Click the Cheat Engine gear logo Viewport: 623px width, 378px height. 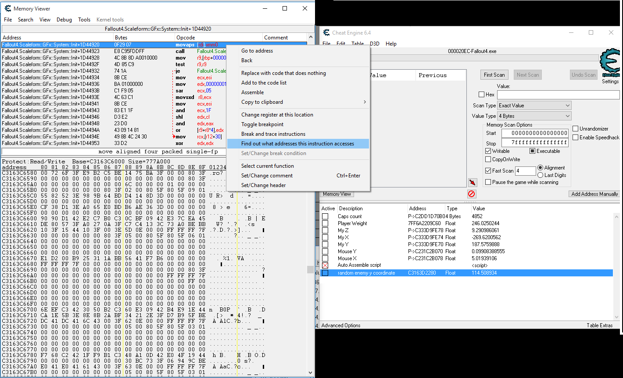610,62
